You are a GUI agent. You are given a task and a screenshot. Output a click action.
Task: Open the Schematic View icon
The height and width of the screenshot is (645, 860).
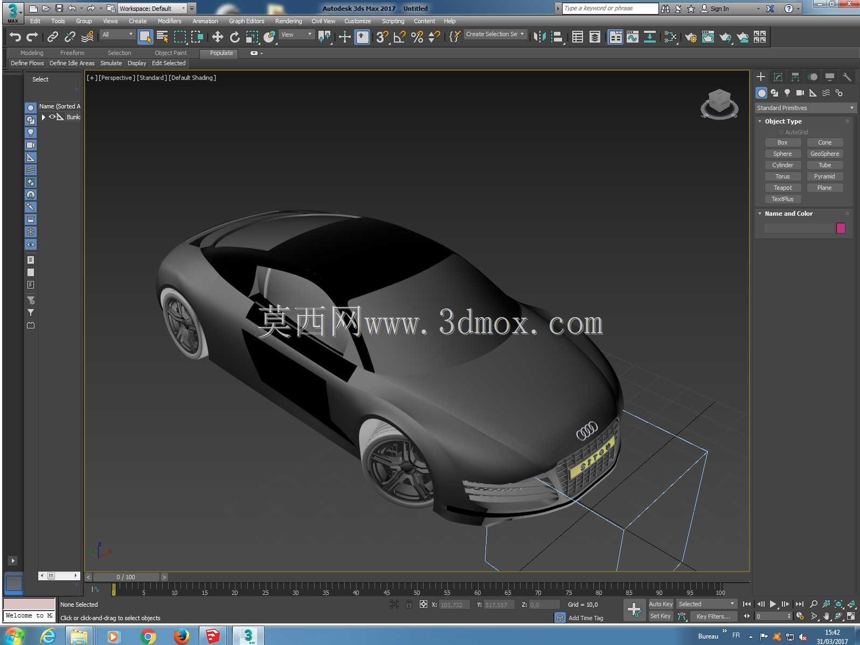[650, 37]
